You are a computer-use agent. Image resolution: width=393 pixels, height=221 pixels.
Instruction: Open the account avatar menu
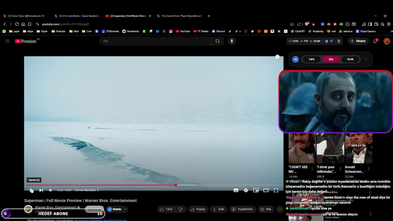(387, 41)
